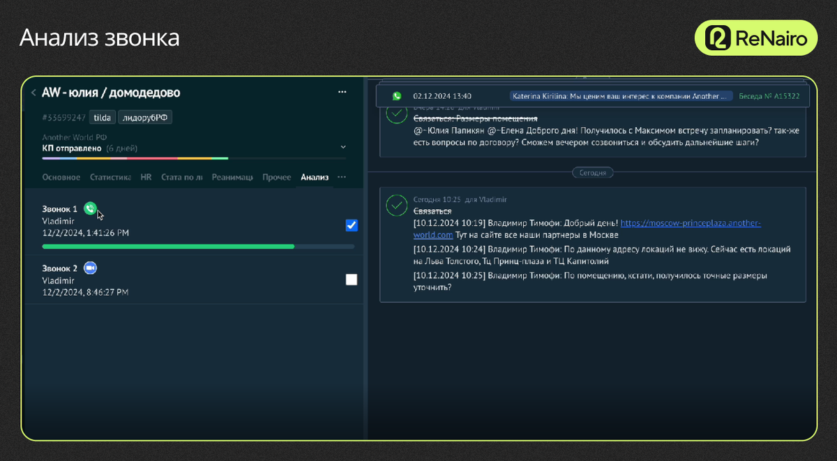Click the message timestamped [10.12.2024 10:25]
Viewport: 837px width, 461px height.
590,281
